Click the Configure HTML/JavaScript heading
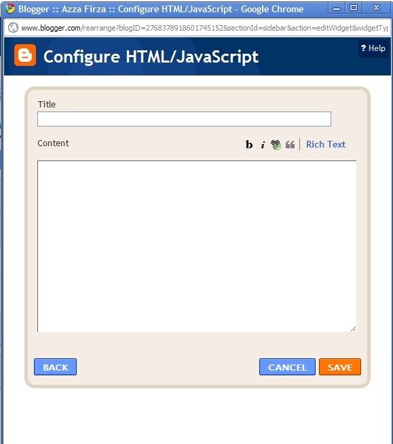Viewport: 393px width, 444px height. (x=151, y=56)
